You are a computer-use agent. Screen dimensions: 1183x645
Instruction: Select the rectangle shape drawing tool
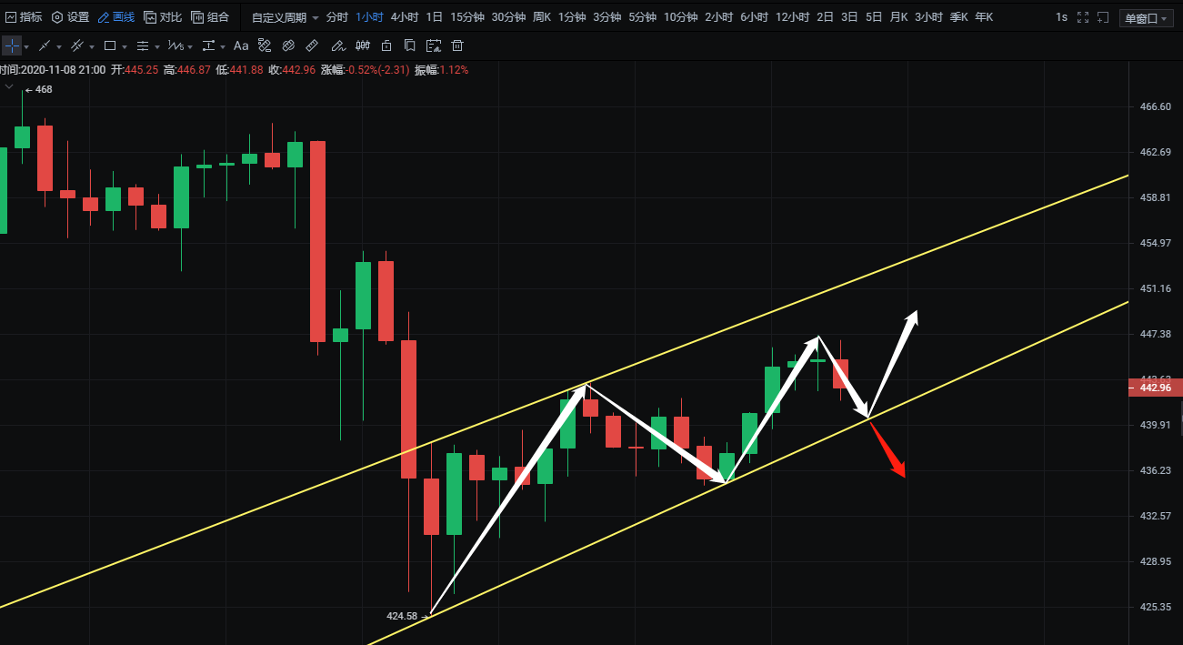110,45
